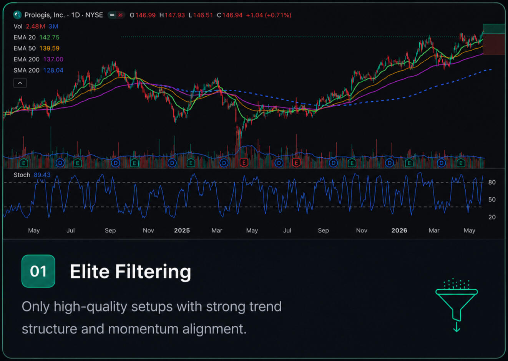Viewport: 508px width, 361px height.
Task: Collapse the indicator legend with the chevron
Action: pos(20,83)
